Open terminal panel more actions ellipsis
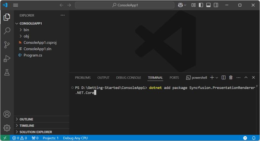 [x=239, y=78]
